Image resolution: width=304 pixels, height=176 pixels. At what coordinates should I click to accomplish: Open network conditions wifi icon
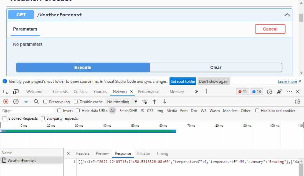tap(144, 102)
